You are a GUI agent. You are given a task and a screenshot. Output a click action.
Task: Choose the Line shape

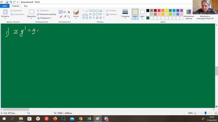[x=83, y=11]
